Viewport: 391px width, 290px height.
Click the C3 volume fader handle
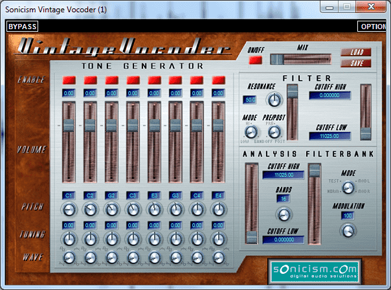(x=133, y=126)
